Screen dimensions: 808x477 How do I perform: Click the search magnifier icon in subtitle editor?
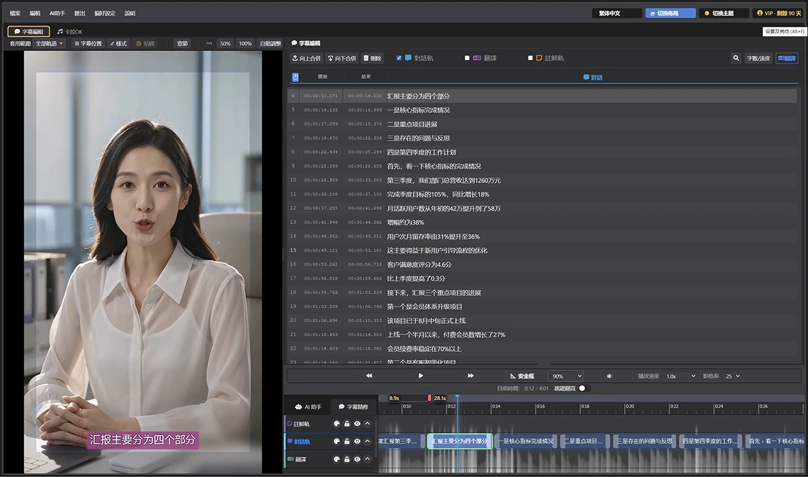[x=736, y=59]
